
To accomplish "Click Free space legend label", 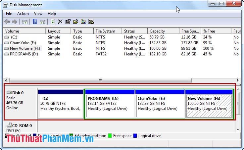I will click(x=122, y=136).
